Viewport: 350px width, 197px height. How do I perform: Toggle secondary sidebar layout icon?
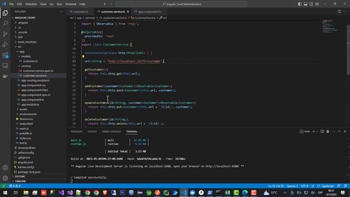[x=311, y=4]
